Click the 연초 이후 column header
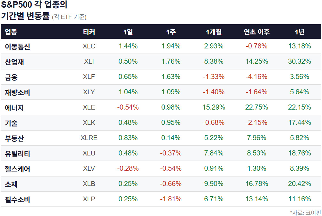 pyautogui.click(x=256, y=32)
